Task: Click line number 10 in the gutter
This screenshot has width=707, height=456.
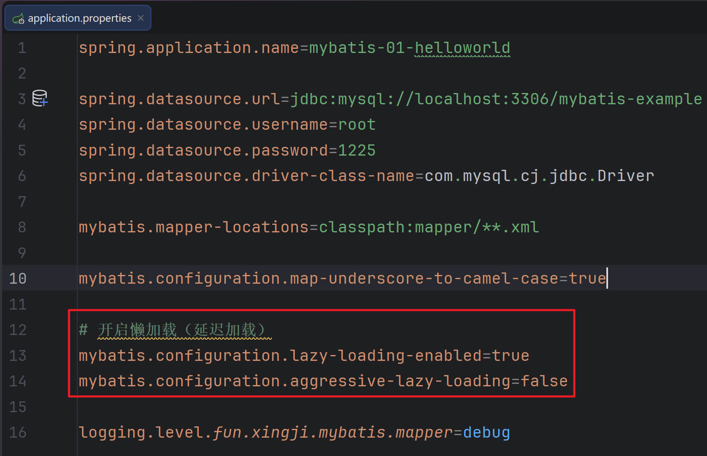Action: coord(18,278)
